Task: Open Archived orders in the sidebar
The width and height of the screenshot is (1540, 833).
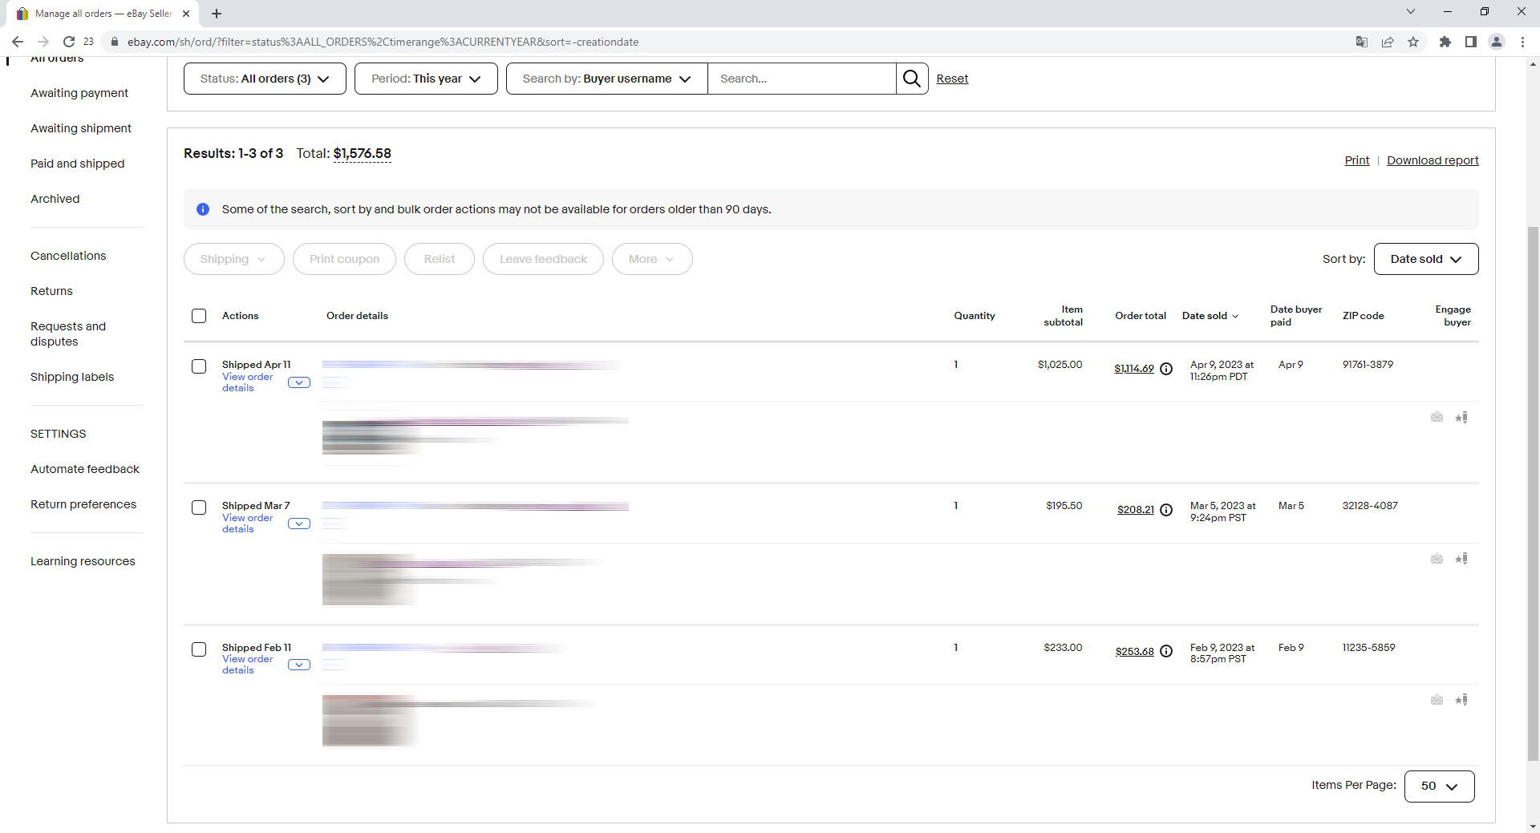Action: [55, 199]
